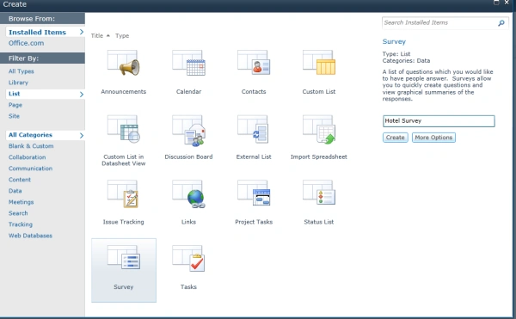The image size is (516, 319).
Task: Filter by All Types
Action: coord(21,71)
